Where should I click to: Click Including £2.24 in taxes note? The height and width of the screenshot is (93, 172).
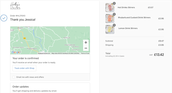pyautogui.click(x=115, y=56)
